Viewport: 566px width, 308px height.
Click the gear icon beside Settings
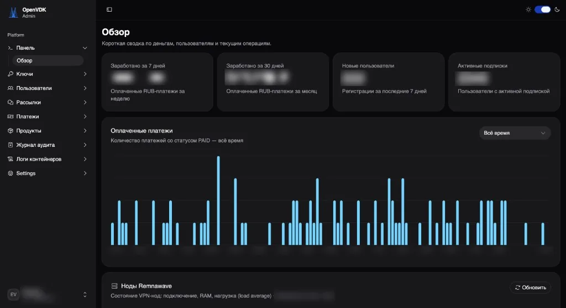[10, 173]
